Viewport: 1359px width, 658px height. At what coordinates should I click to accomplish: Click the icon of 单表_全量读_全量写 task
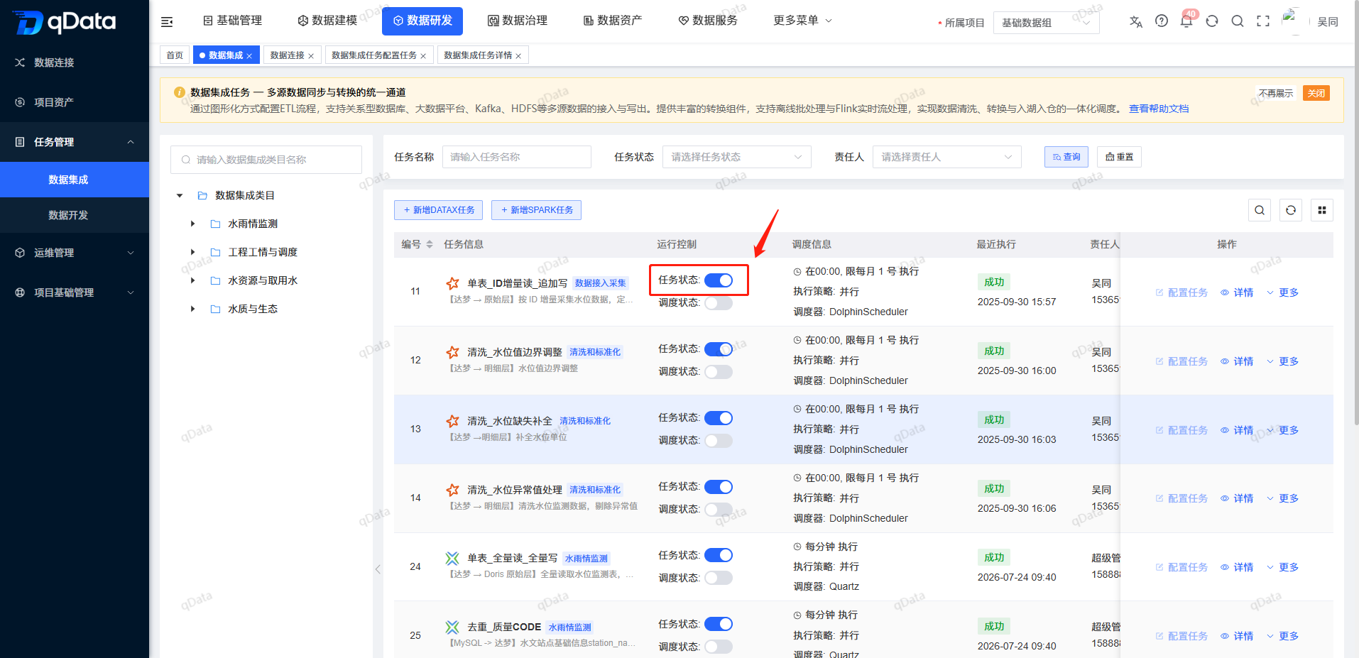coord(452,558)
